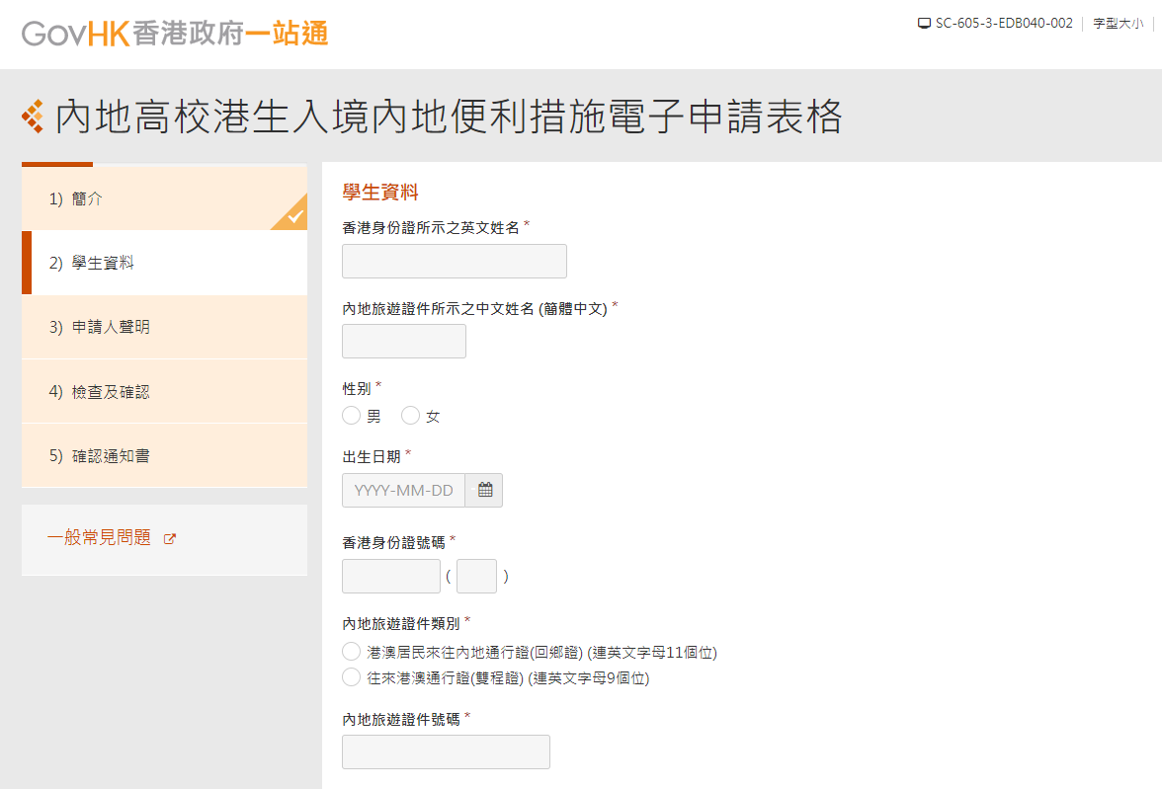Viewport: 1162px width, 789px height.
Task: Click the 出生日期 YYYY-MM-DD input box
Action: click(x=403, y=490)
